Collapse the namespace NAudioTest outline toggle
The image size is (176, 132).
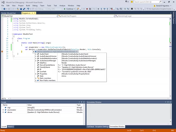[x=12, y=34]
